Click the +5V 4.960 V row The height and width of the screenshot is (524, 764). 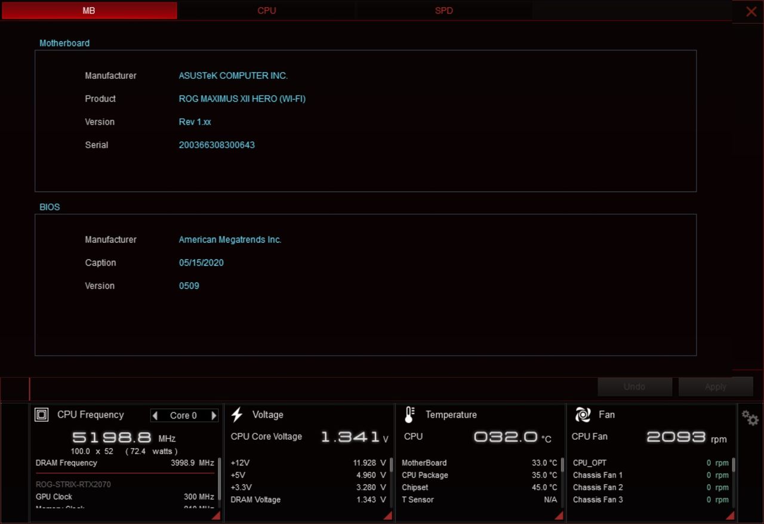(308, 475)
